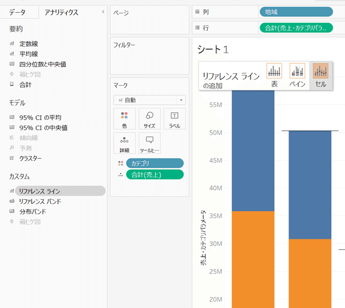Choose 平均線 from the summary section

29,54
